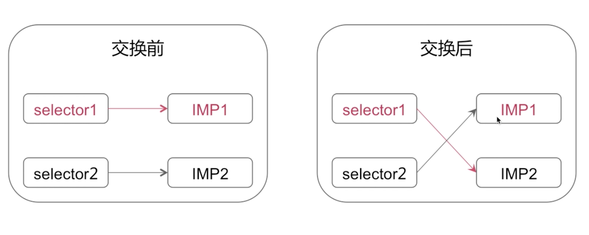Click the red selector1 box in 交换后 panel
Screen dimensions: 589x235
click(374, 108)
